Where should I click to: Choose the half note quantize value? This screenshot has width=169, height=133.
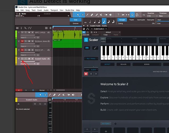[x=90, y=22]
